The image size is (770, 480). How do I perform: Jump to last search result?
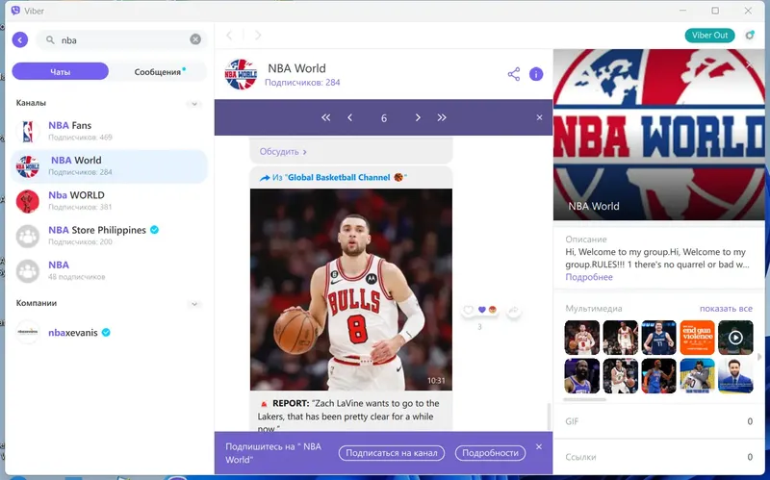pyautogui.click(x=442, y=117)
